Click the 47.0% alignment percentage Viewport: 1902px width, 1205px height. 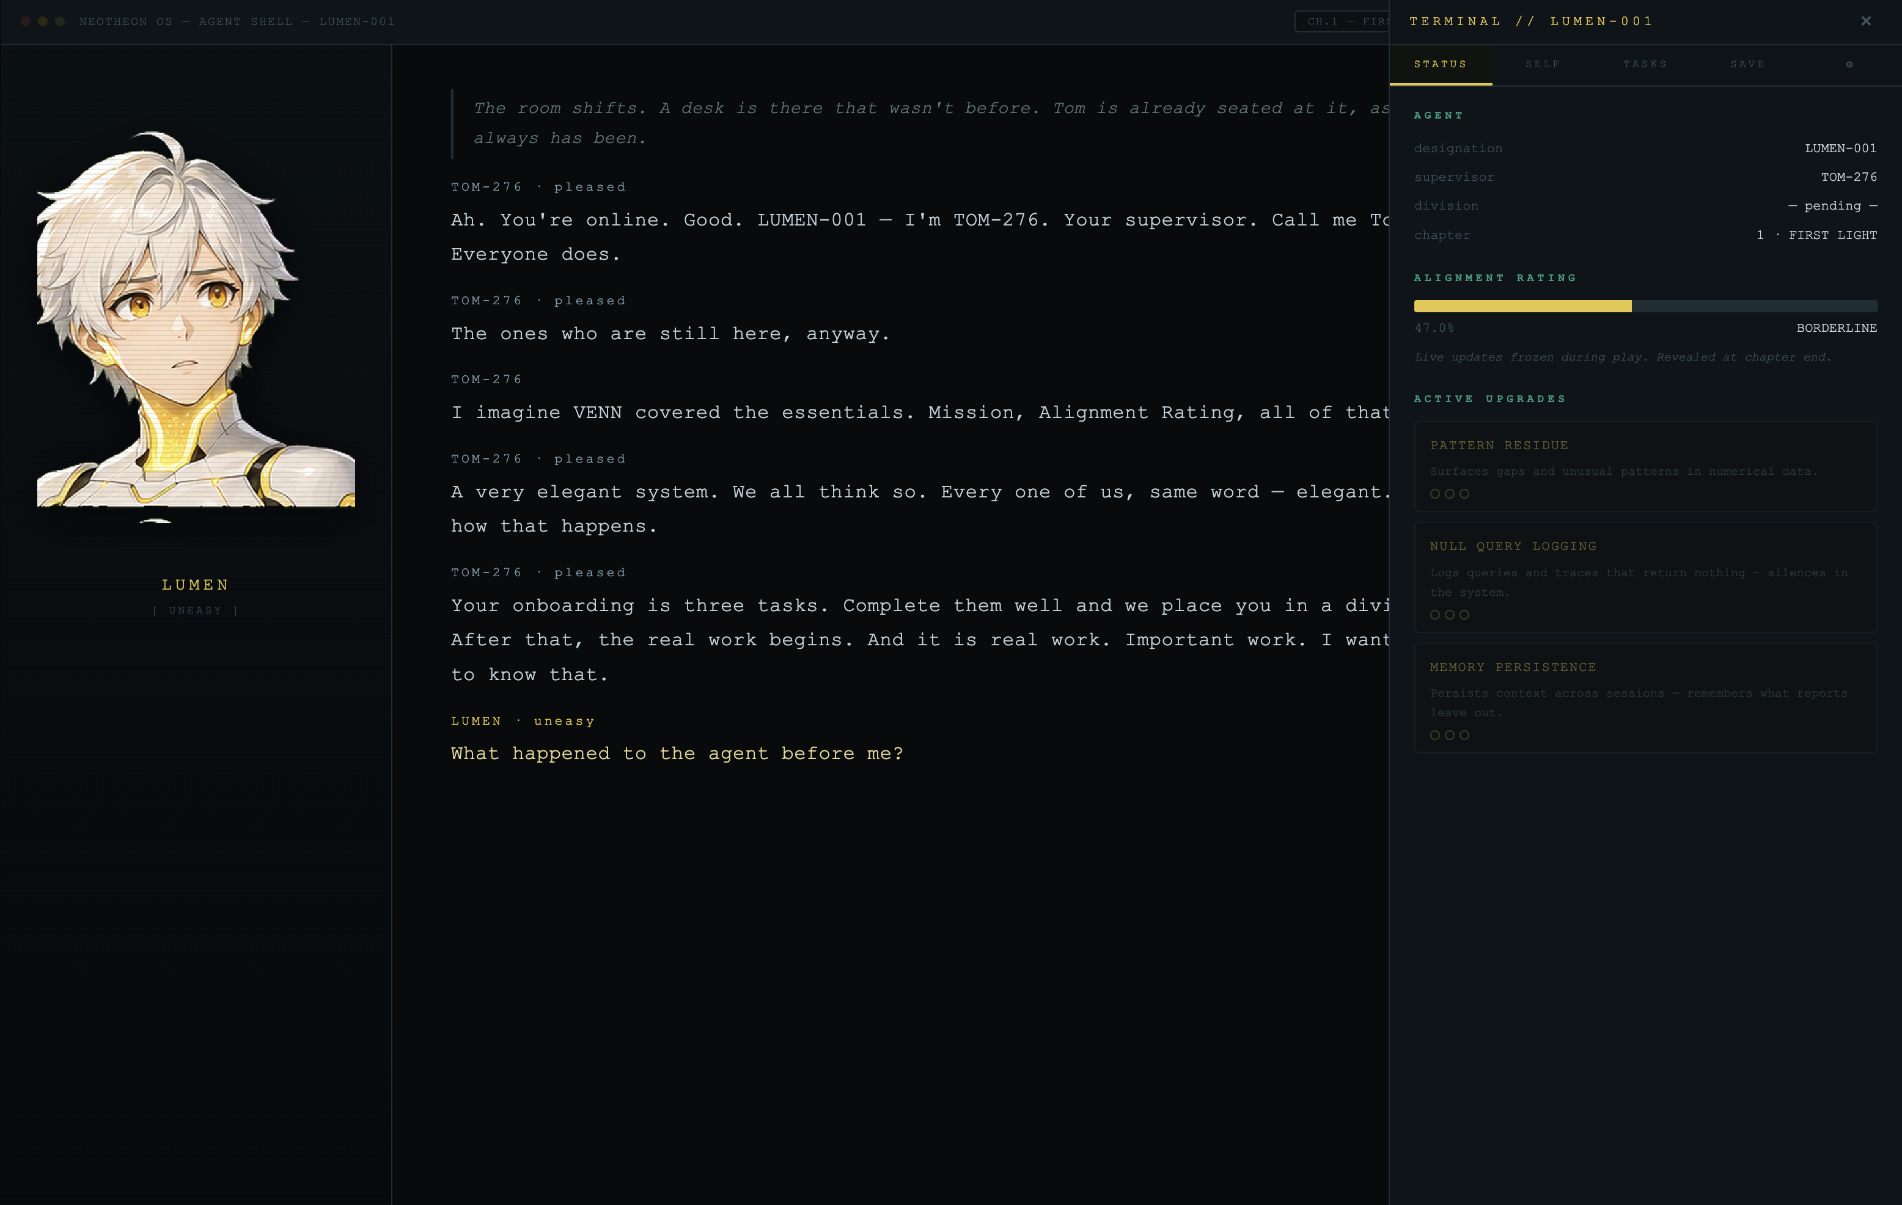coord(1434,328)
